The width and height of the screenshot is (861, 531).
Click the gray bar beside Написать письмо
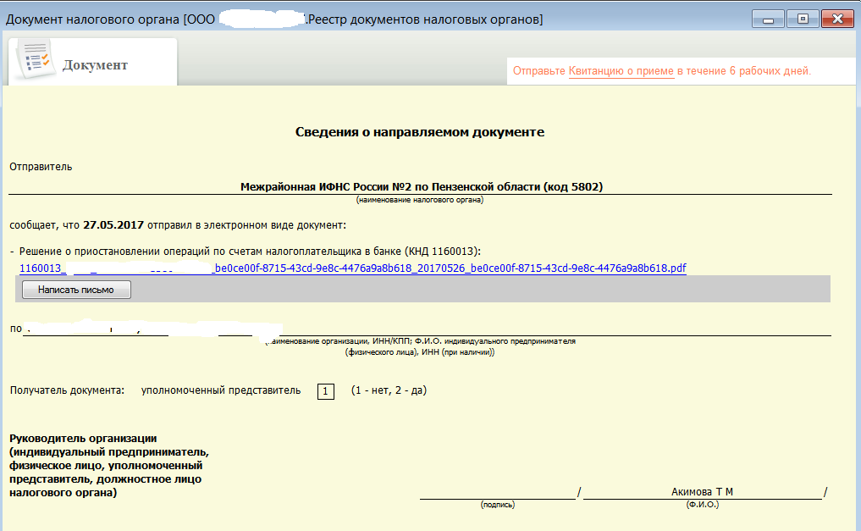pyautogui.click(x=481, y=289)
